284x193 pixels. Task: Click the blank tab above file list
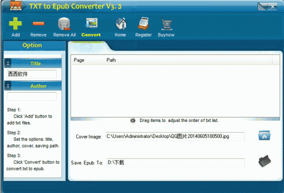[89, 46]
